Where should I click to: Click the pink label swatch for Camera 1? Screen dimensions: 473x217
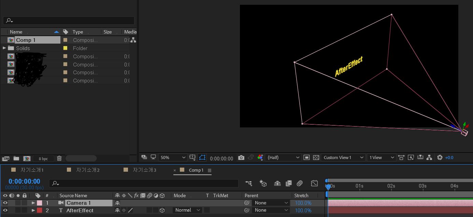point(40,203)
